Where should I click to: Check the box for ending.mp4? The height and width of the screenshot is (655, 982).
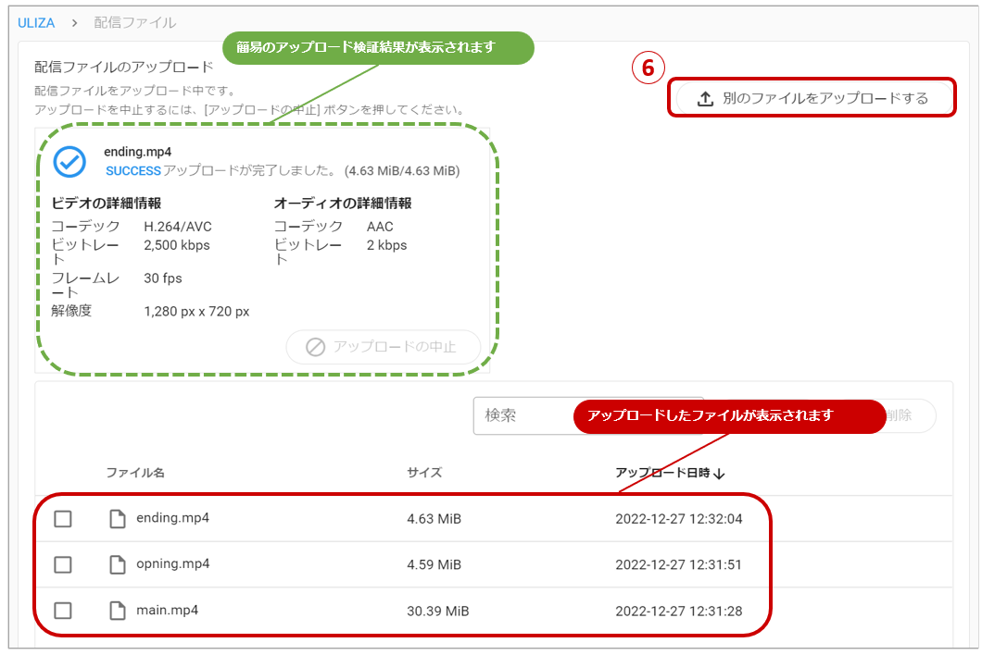(63, 519)
